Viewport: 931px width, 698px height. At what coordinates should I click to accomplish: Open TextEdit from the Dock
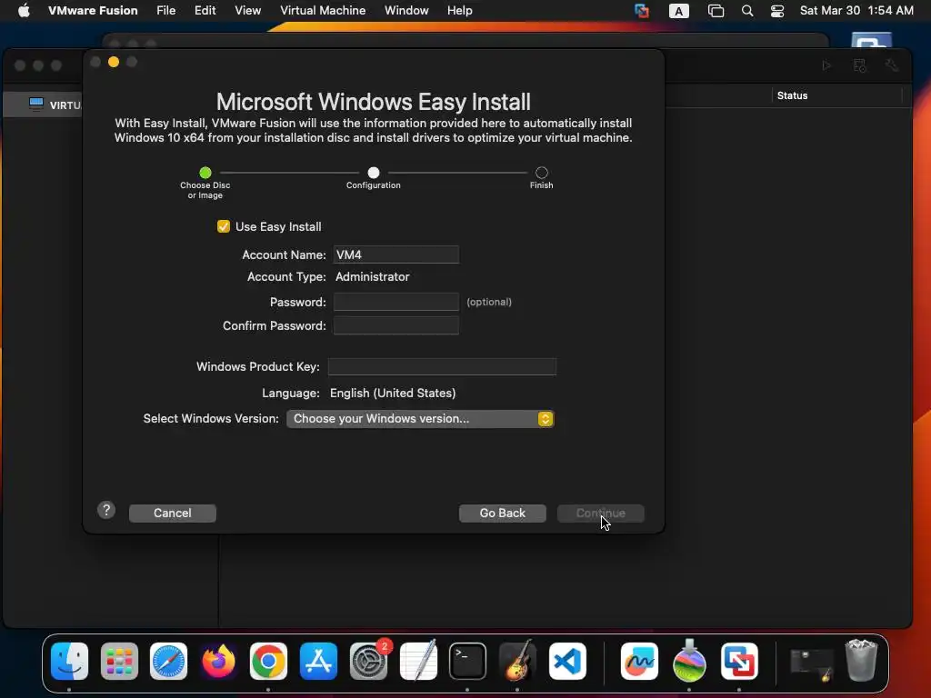[418, 661]
